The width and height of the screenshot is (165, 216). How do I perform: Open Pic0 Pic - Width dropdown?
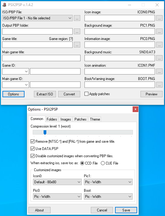(57, 196)
